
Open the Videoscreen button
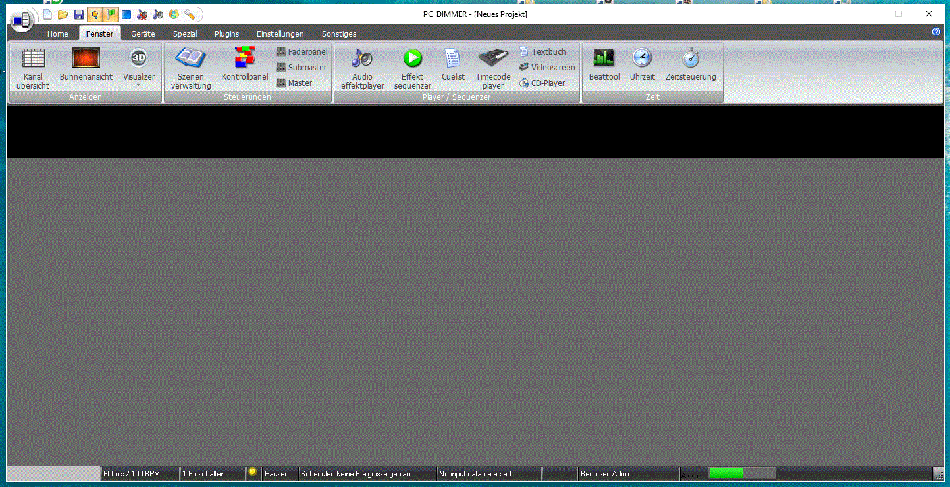pos(546,67)
